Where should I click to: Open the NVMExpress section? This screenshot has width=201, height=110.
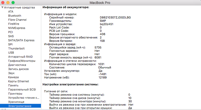[17, 28]
